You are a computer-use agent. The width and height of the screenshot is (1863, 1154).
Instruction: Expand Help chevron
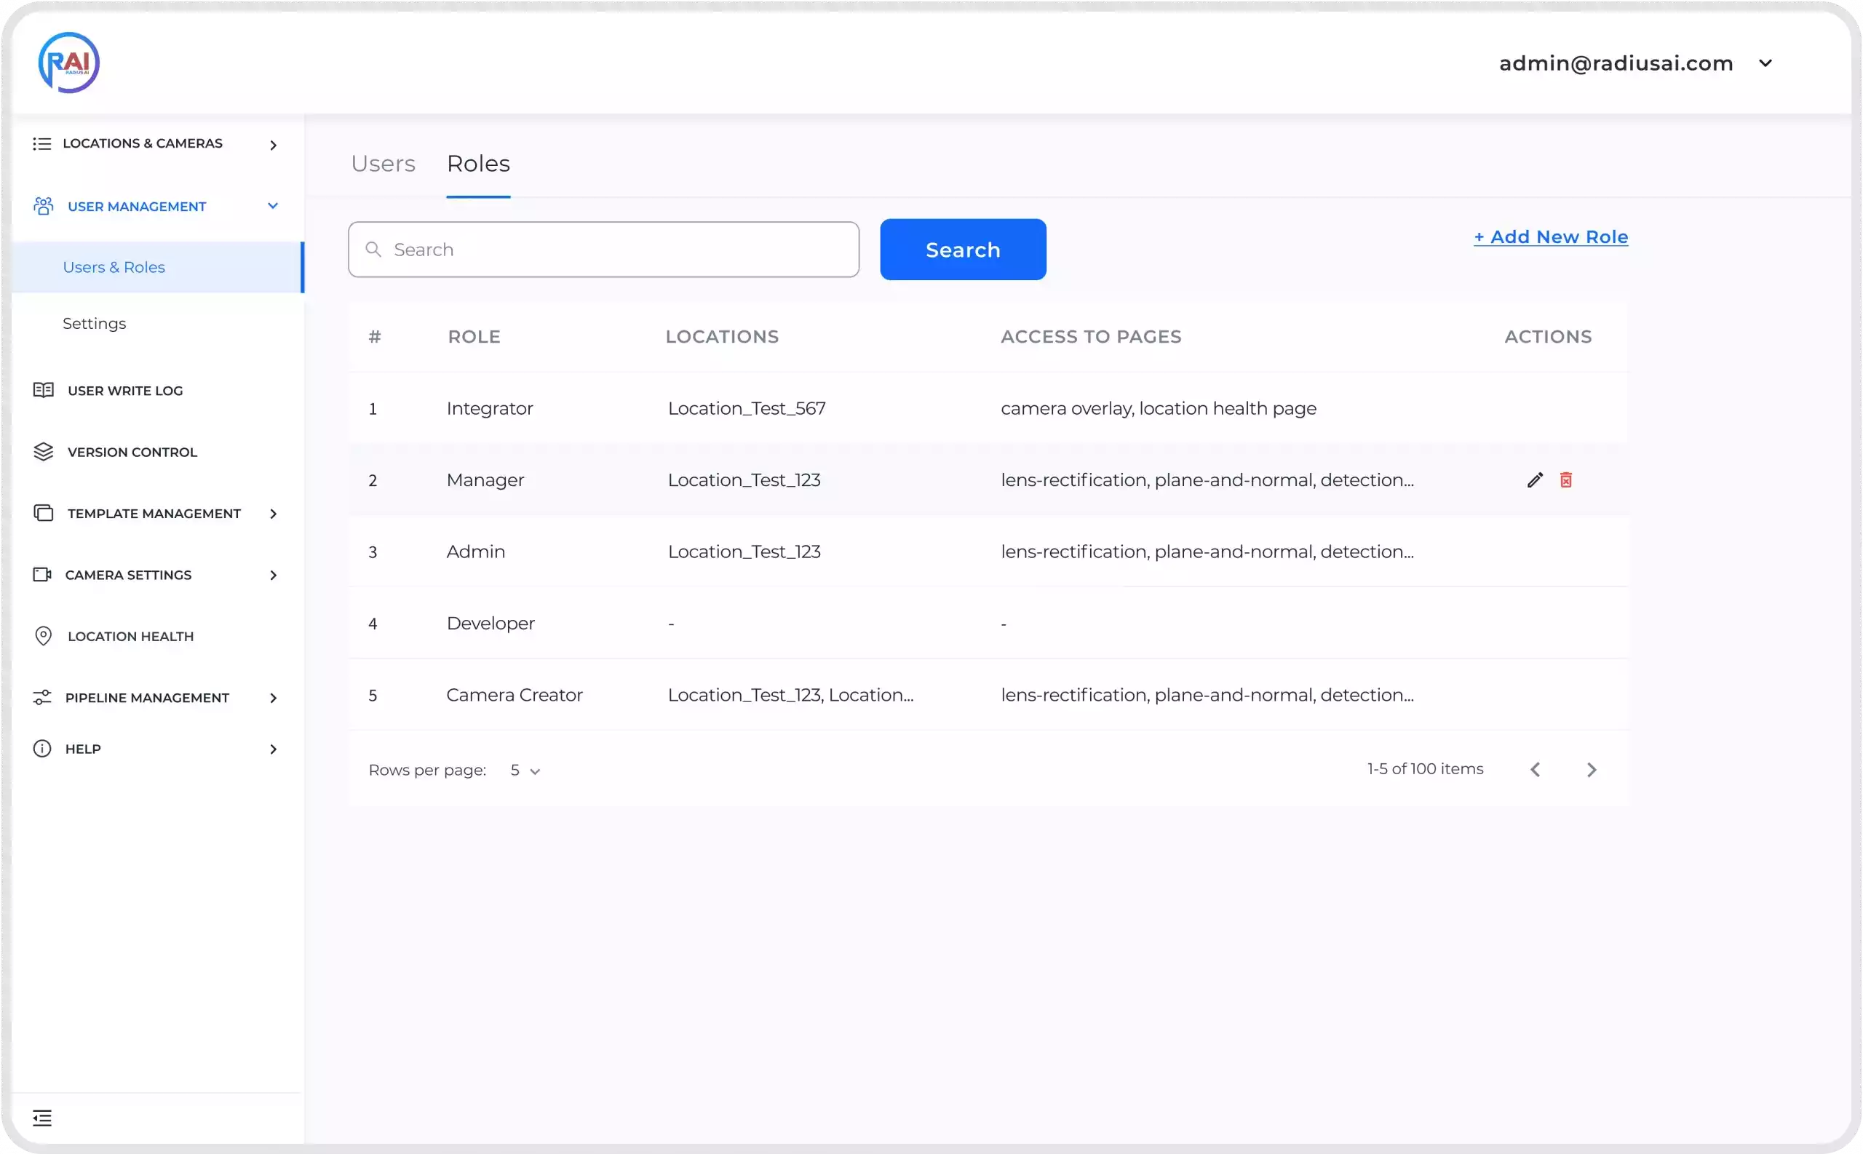coord(273,749)
